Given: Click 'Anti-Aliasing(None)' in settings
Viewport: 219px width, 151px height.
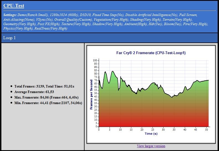Looking at the screenshot, I should tap(19, 20).
